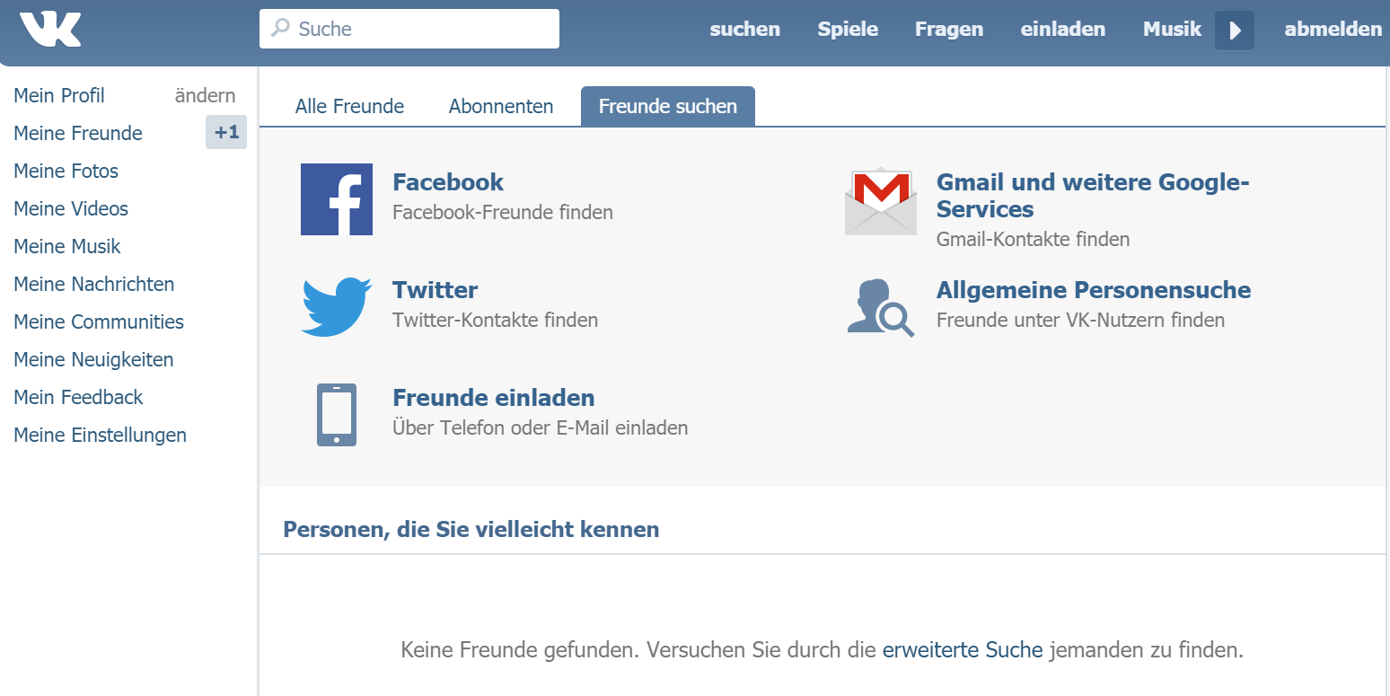Viewport: 1390px width, 696px height.
Task: Click the +1 friend request badge
Action: click(x=226, y=133)
